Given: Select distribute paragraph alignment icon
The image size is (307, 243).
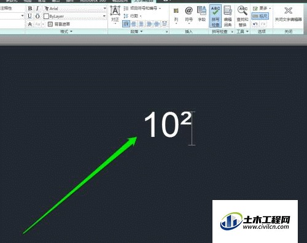Looking at the screenshot, I should click(165, 24).
